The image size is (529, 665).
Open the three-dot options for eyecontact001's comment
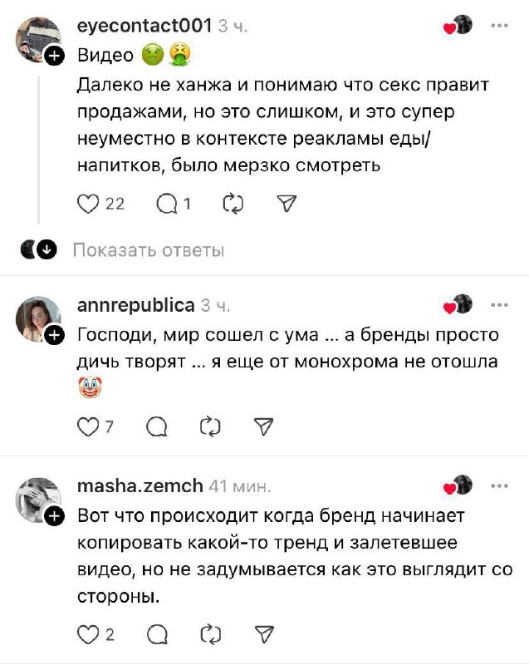tap(499, 26)
